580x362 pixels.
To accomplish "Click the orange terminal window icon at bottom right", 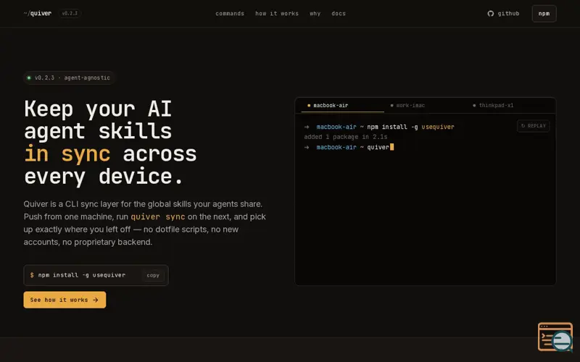I will click(555, 337).
